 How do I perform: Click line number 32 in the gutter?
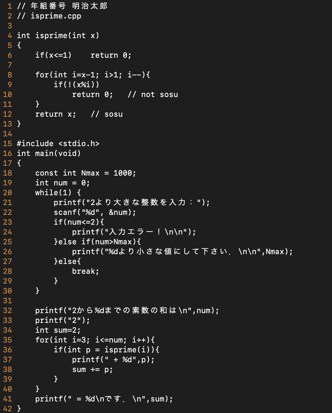(7, 310)
